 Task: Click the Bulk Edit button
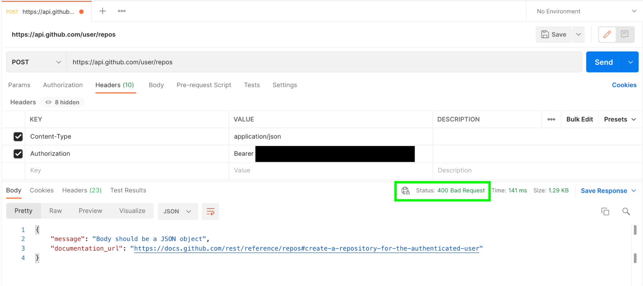tap(580, 119)
